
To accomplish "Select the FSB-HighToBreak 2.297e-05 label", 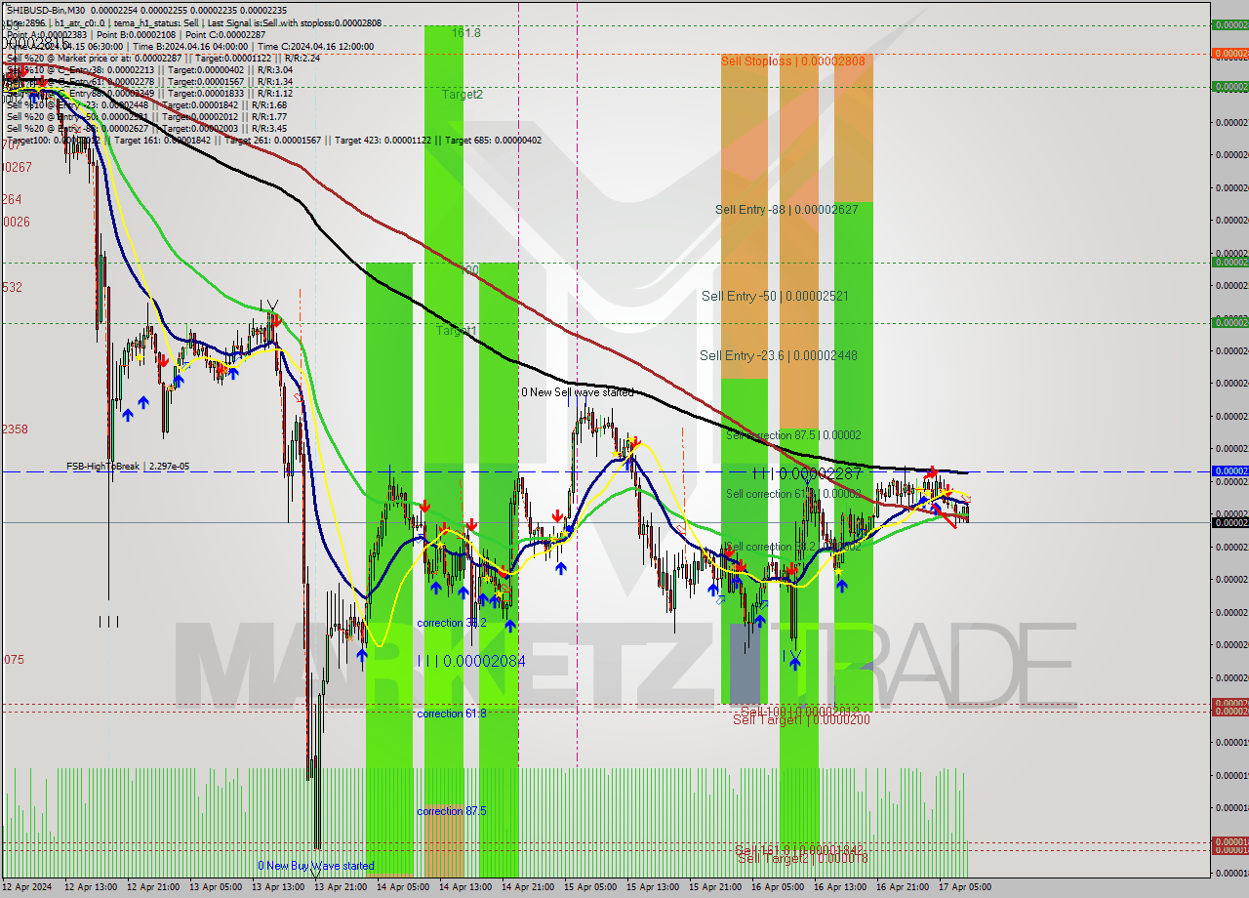I will pyautogui.click(x=128, y=467).
